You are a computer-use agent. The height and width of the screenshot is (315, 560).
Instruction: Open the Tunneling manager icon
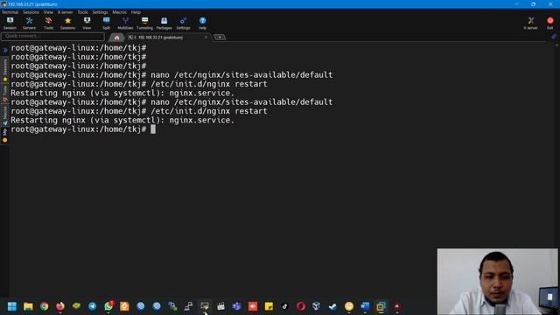point(144,23)
